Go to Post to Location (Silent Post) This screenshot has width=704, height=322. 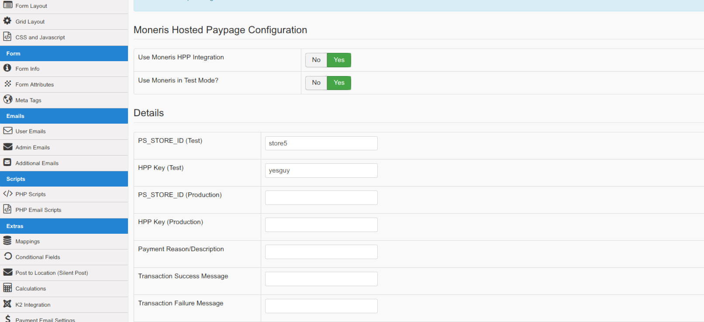tap(52, 273)
